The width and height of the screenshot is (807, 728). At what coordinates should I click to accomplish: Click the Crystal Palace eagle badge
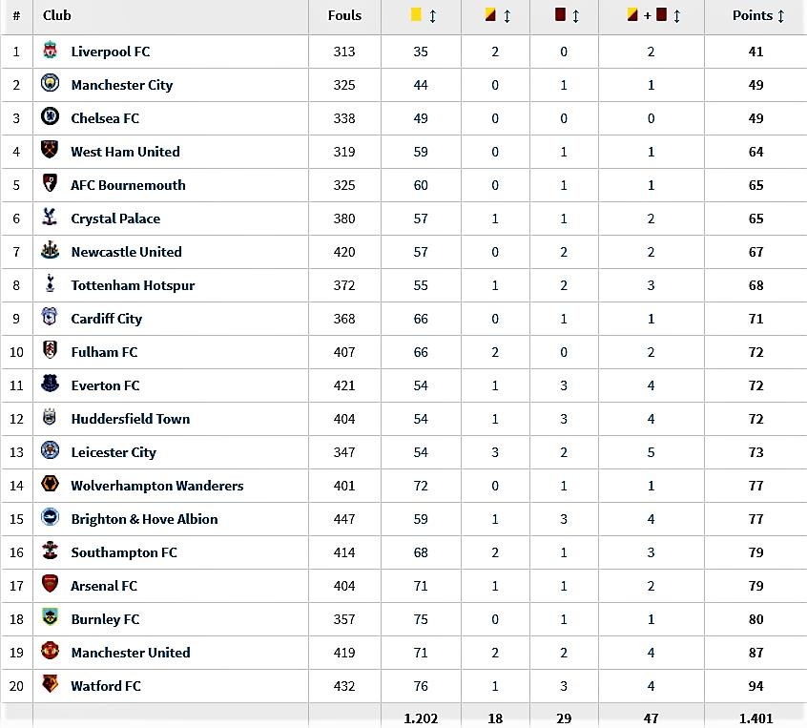coord(50,218)
